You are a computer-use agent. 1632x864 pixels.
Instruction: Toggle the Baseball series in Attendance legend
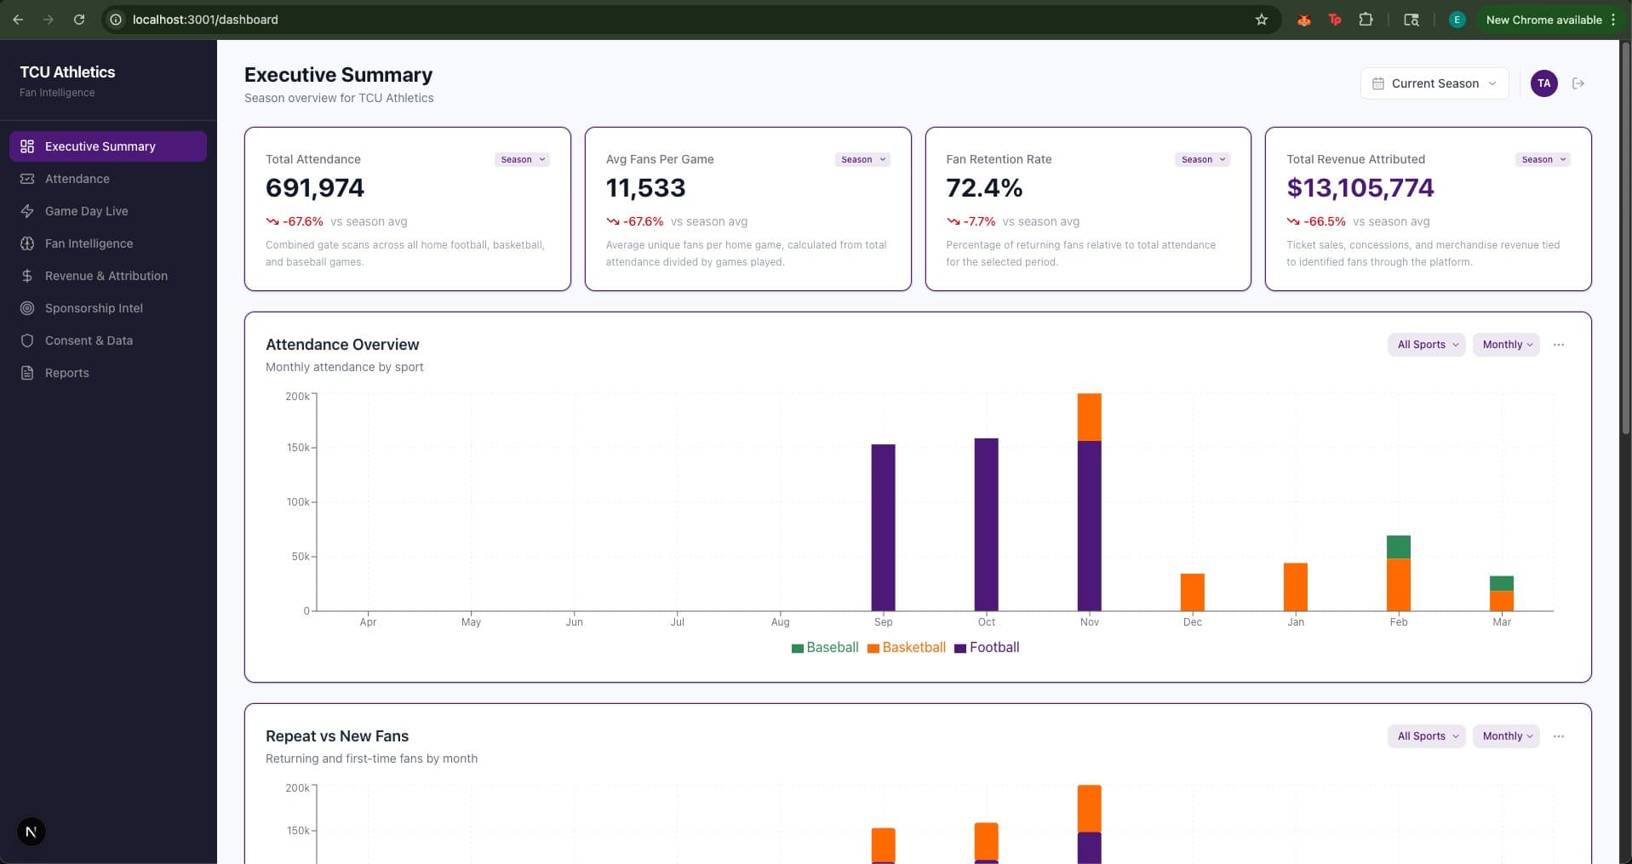click(824, 648)
